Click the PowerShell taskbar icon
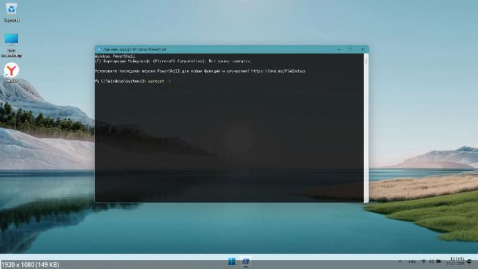The image size is (478, 269). click(x=246, y=262)
